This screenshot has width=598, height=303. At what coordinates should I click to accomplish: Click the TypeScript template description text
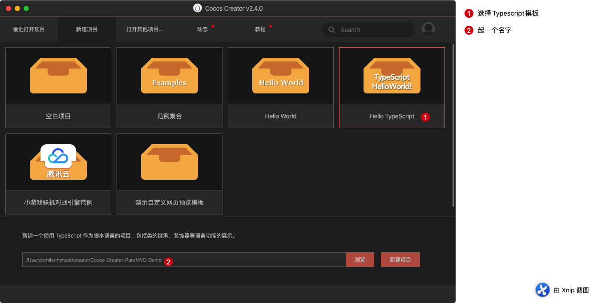pos(130,236)
